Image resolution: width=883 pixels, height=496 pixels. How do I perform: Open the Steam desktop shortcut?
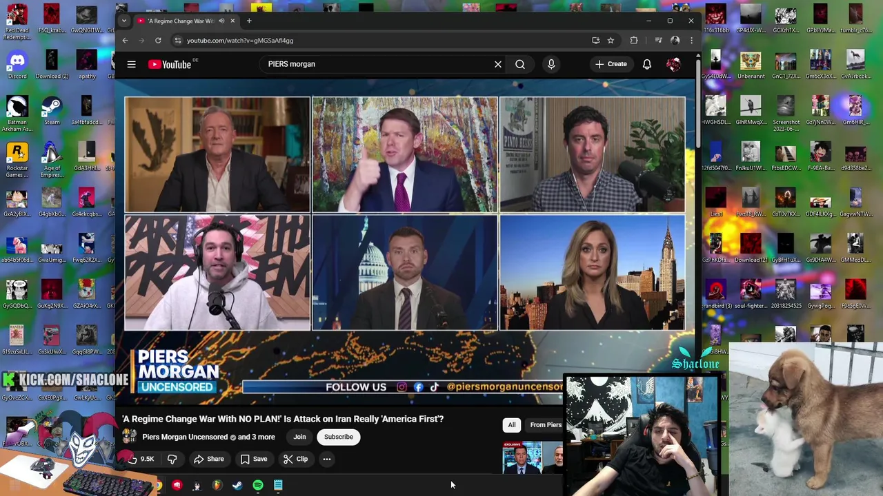click(52, 112)
